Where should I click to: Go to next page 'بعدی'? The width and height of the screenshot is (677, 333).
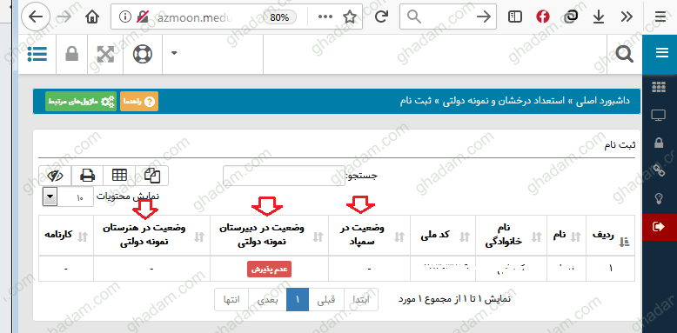[268, 299]
